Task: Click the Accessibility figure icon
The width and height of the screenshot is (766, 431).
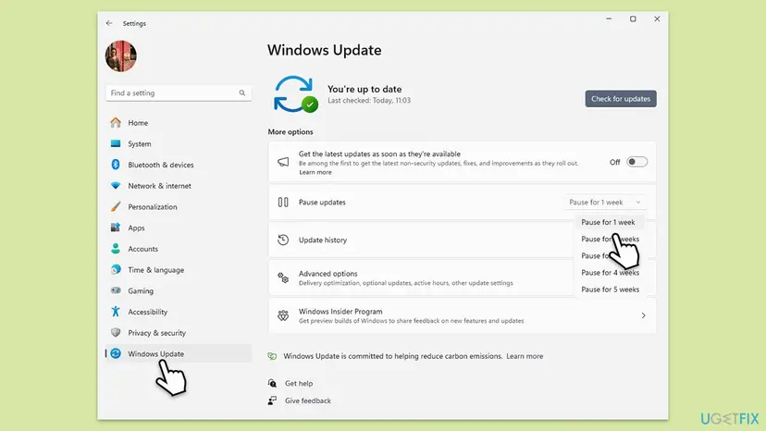Action: [x=116, y=312]
